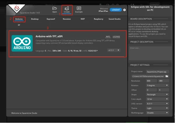Expand the v1.1.1 version dropdown

[114, 50]
